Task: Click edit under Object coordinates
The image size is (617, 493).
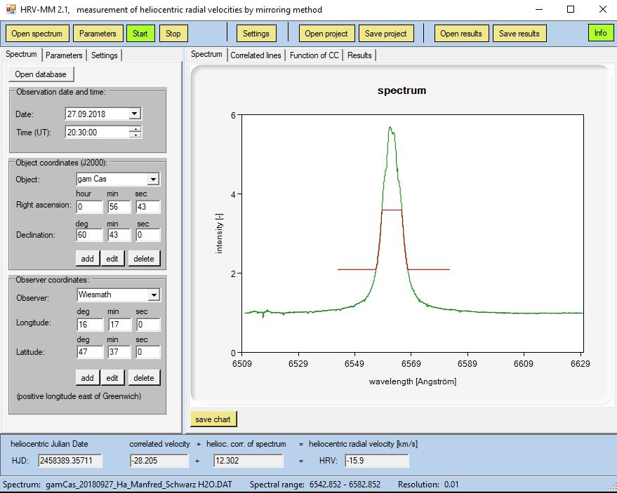Action: pyautogui.click(x=112, y=258)
